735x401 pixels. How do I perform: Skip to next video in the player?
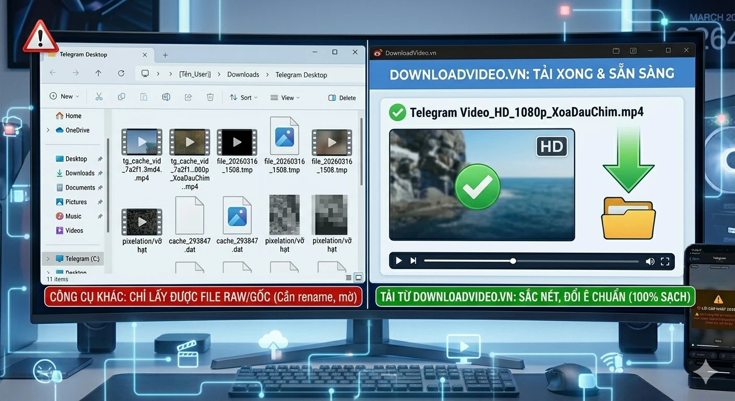[413, 261]
